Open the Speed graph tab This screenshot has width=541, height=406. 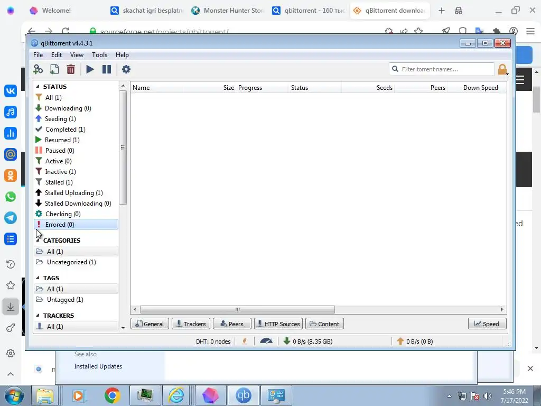point(487,324)
